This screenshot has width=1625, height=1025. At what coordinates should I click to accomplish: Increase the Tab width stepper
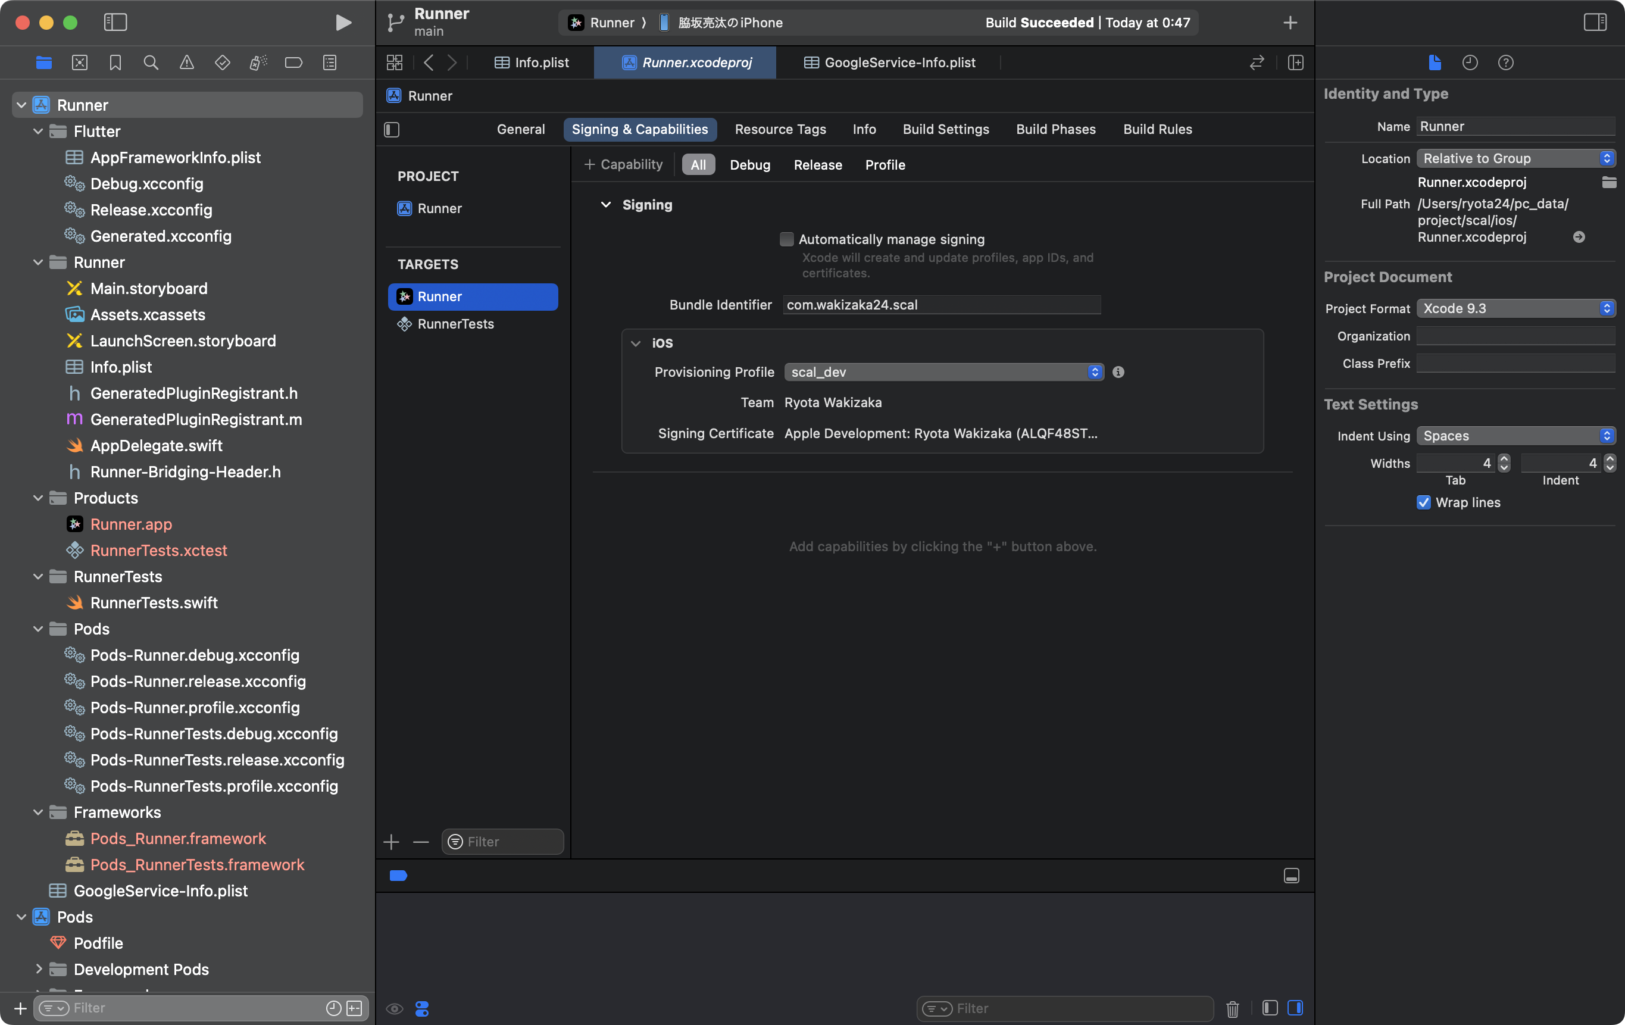tap(1504, 459)
